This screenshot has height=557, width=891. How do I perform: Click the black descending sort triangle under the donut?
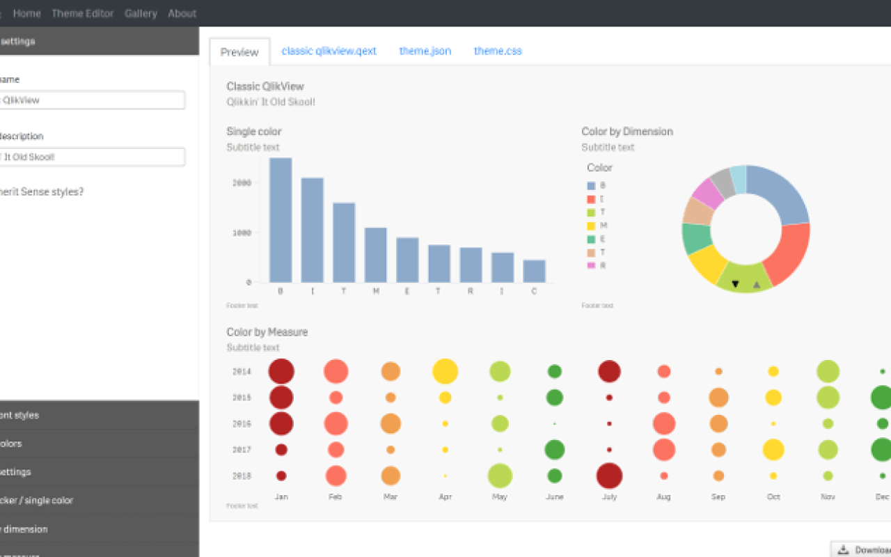tap(736, 283)
